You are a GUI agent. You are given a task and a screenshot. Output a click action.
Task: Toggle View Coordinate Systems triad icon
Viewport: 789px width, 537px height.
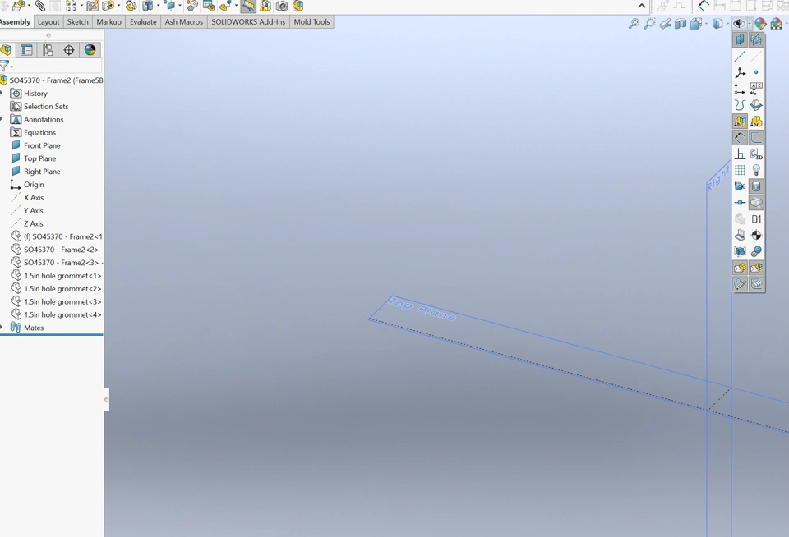pos(741,72)
